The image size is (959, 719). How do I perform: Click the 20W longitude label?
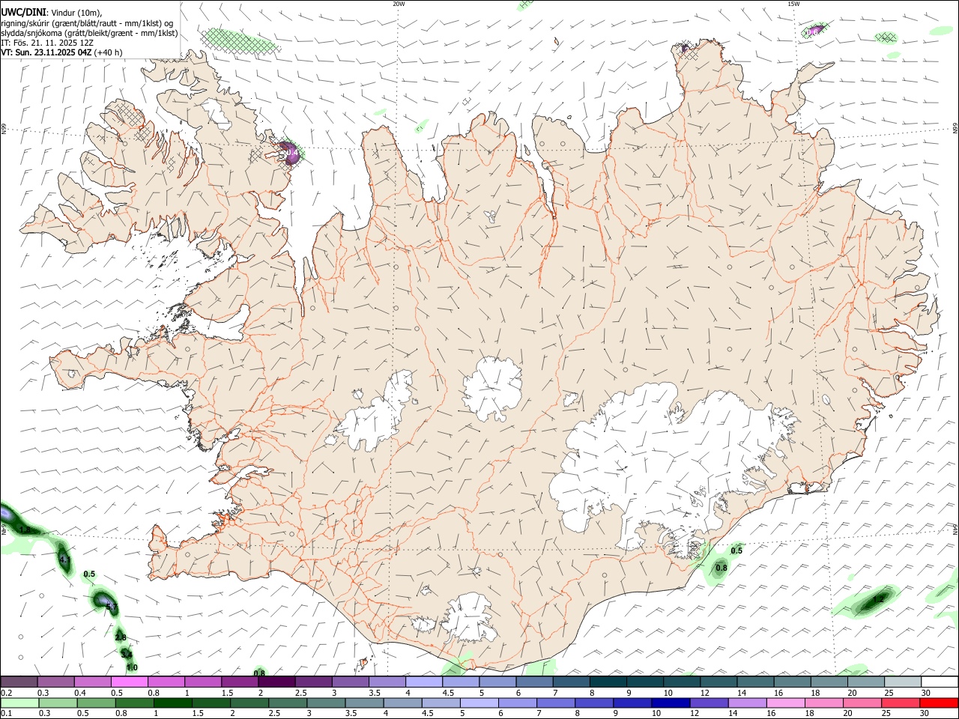(399, 4)
